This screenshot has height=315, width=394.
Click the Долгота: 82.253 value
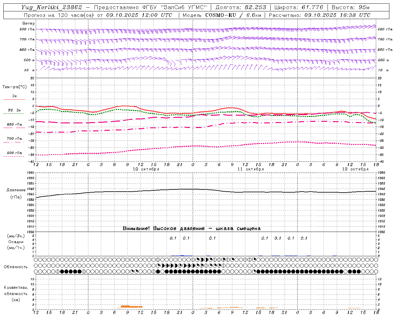click(x=241, y=7)
